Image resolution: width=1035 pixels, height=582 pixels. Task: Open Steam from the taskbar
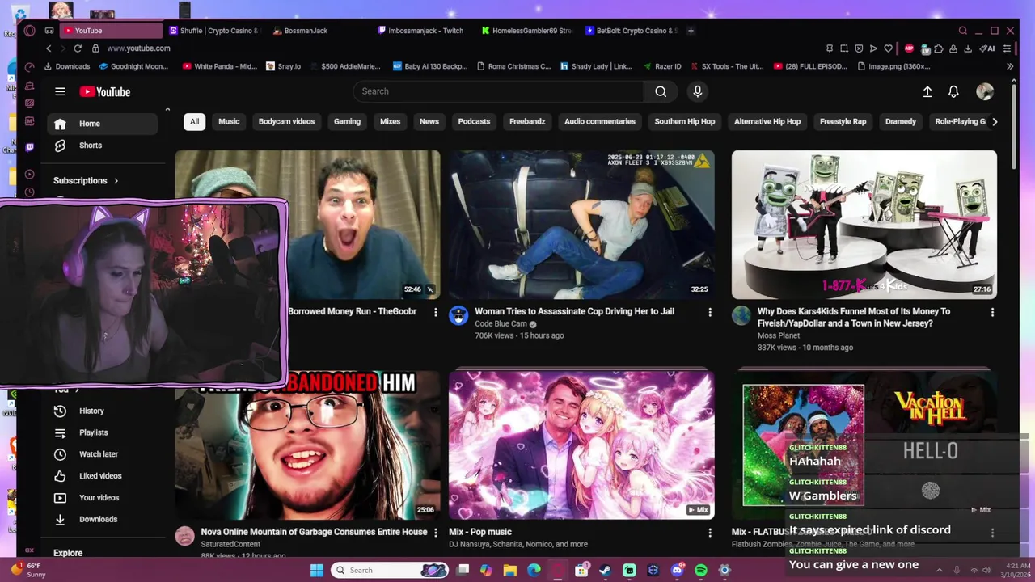605,570
